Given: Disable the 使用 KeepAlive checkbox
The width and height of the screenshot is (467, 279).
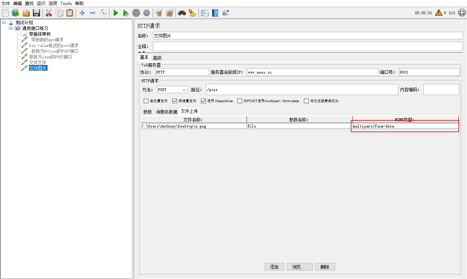Looking at the screenshot, I should click(x=203, y=101).
